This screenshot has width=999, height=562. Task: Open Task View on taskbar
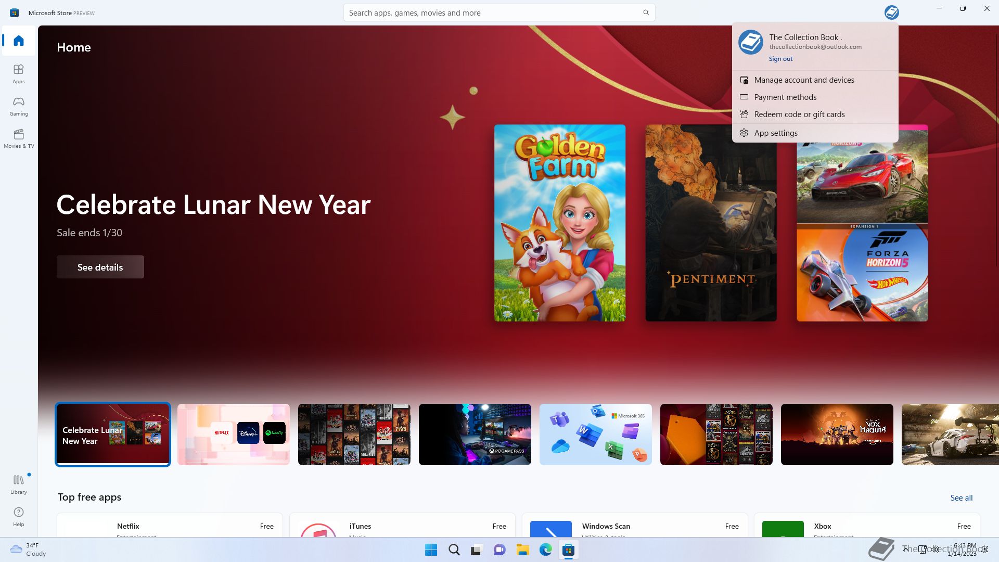(x=477, y=550)
